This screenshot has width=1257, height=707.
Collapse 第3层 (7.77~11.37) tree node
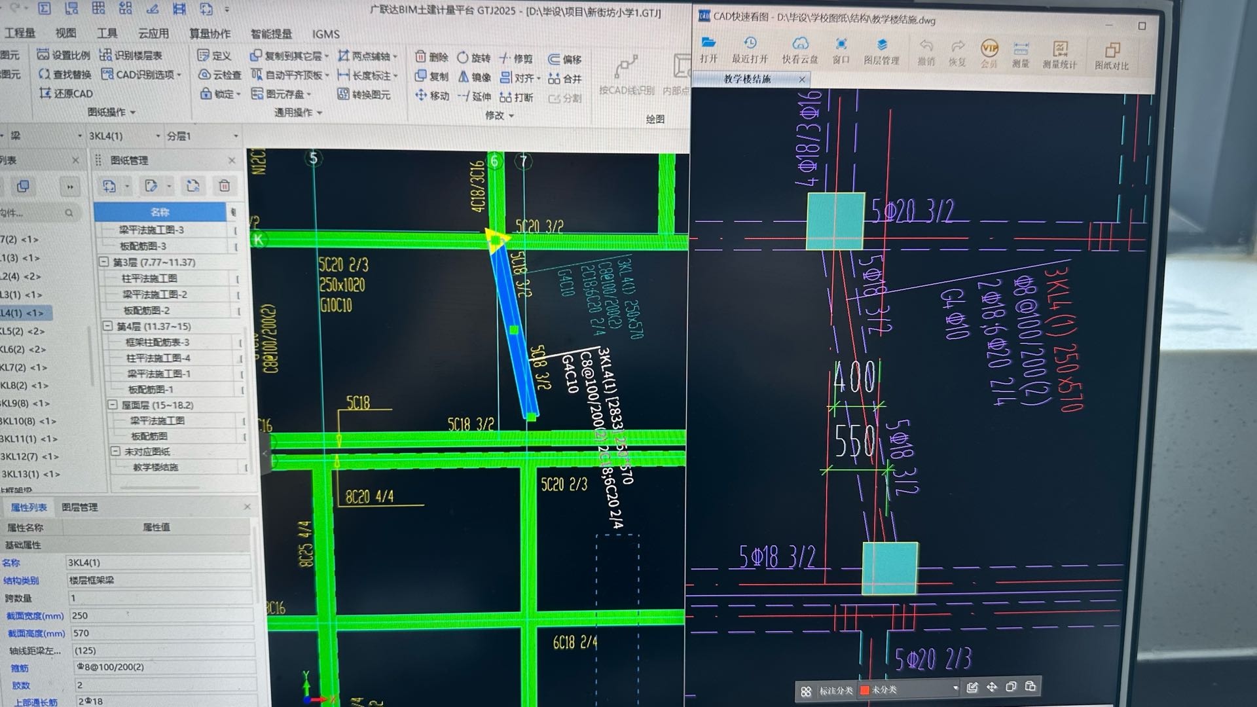(x=103, y=262)
